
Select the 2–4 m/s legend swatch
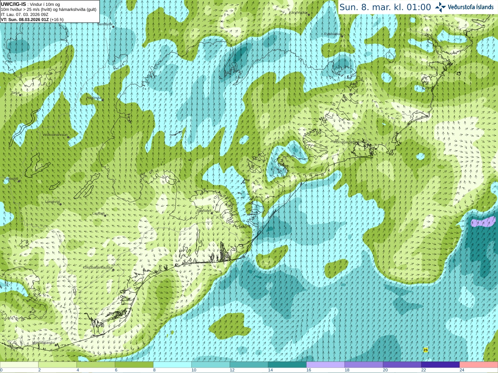point(58,365)
